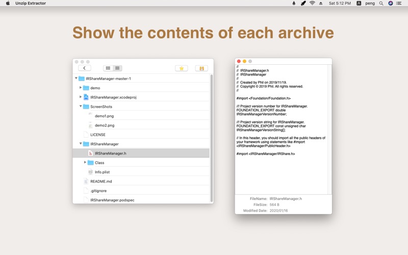Open Siri from the menu bar

tap(390, 3)
